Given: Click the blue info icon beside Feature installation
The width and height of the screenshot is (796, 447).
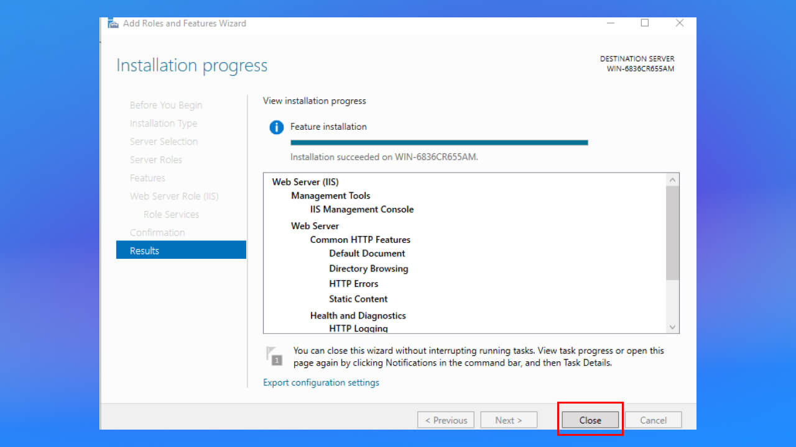Looking at the screenshot, I should click(x=276, y=127).
